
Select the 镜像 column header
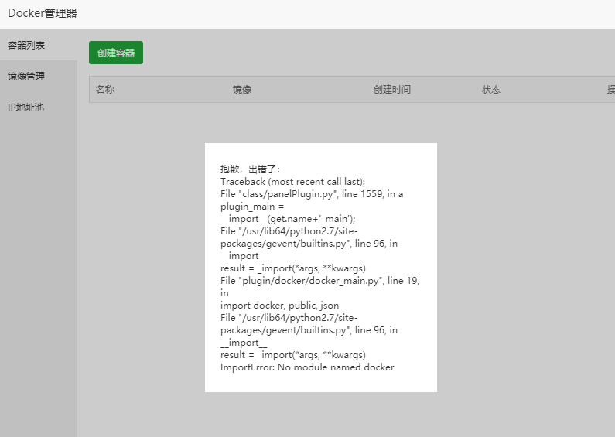point(241,90)
